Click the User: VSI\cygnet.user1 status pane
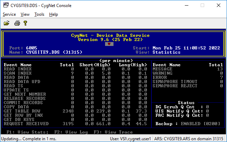This screenshot has width=227, height=142. point(130,139)
